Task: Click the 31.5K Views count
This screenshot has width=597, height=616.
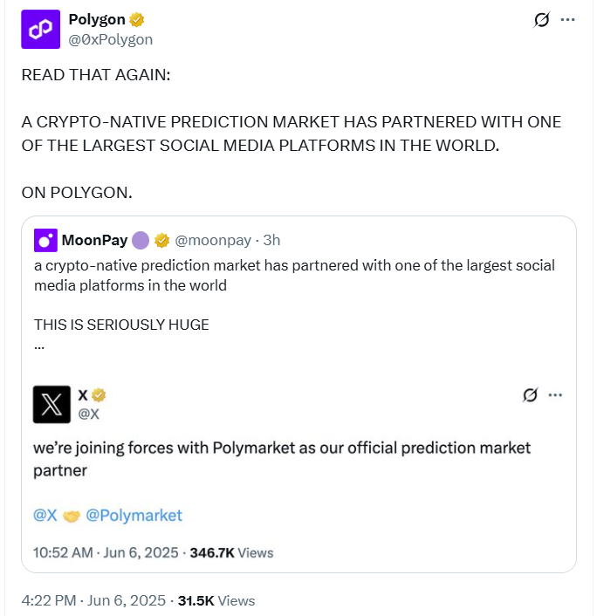Action: coord(216,600)
